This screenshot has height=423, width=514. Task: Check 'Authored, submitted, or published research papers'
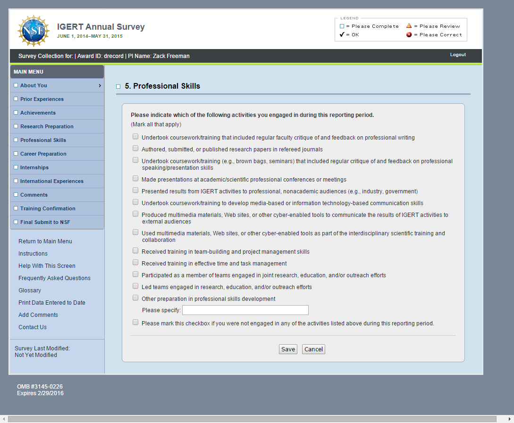pos(135,149)
